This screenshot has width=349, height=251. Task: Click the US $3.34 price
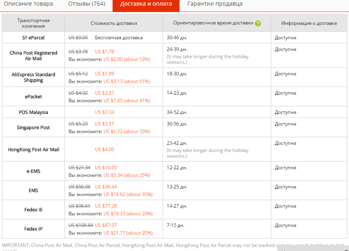pyautogui.click(x=104, y=112)
